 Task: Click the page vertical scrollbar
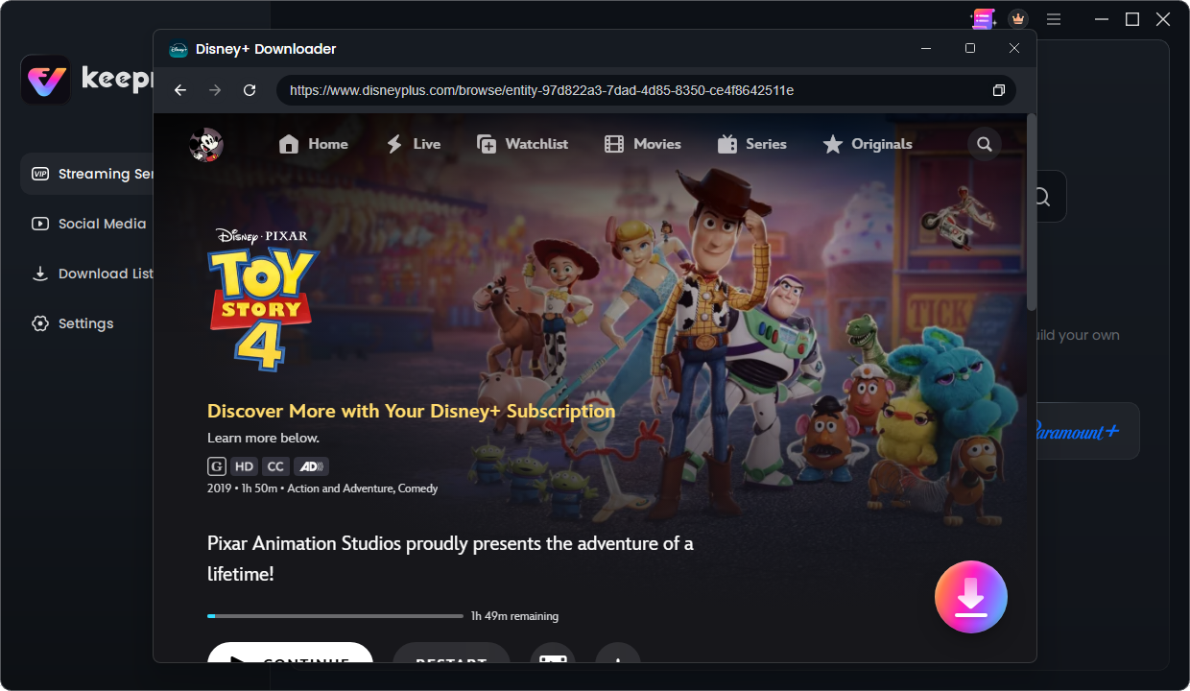1032,212
